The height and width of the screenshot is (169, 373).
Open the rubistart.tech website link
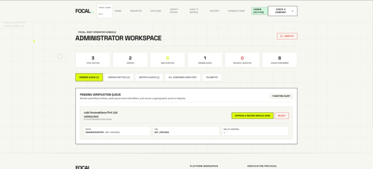click(91, 116)
